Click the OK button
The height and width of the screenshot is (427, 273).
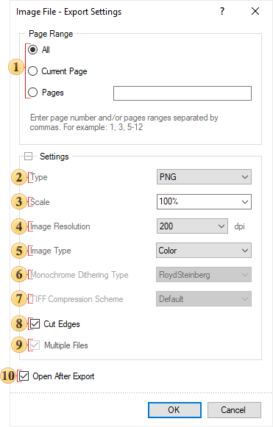click(x=174, y=410)
